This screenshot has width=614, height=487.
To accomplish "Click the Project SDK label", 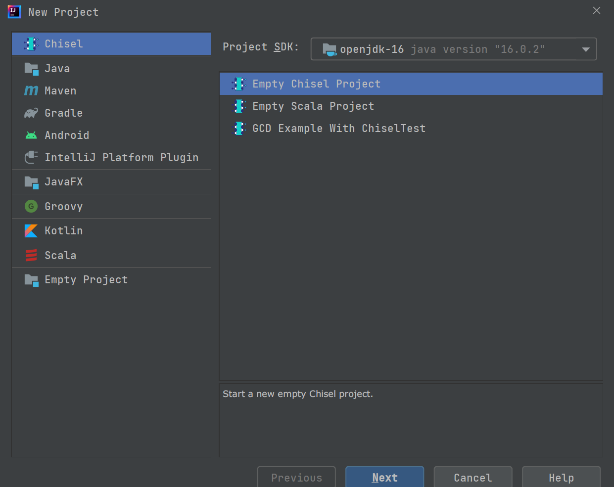I will point(261,47).
